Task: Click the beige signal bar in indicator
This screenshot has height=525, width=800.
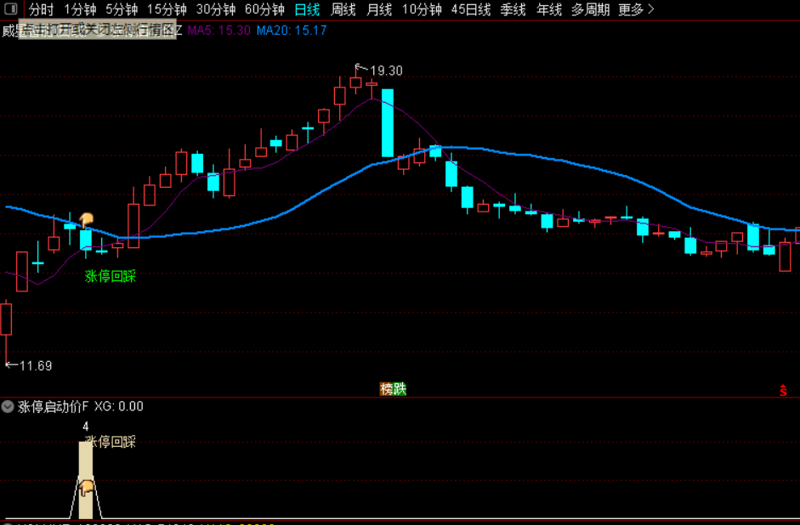Action: [86, 480]
